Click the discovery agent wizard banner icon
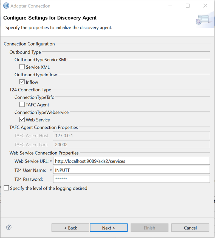Image resolution: width=215 pixels, height=238 pixels. (x=202, y=20)
